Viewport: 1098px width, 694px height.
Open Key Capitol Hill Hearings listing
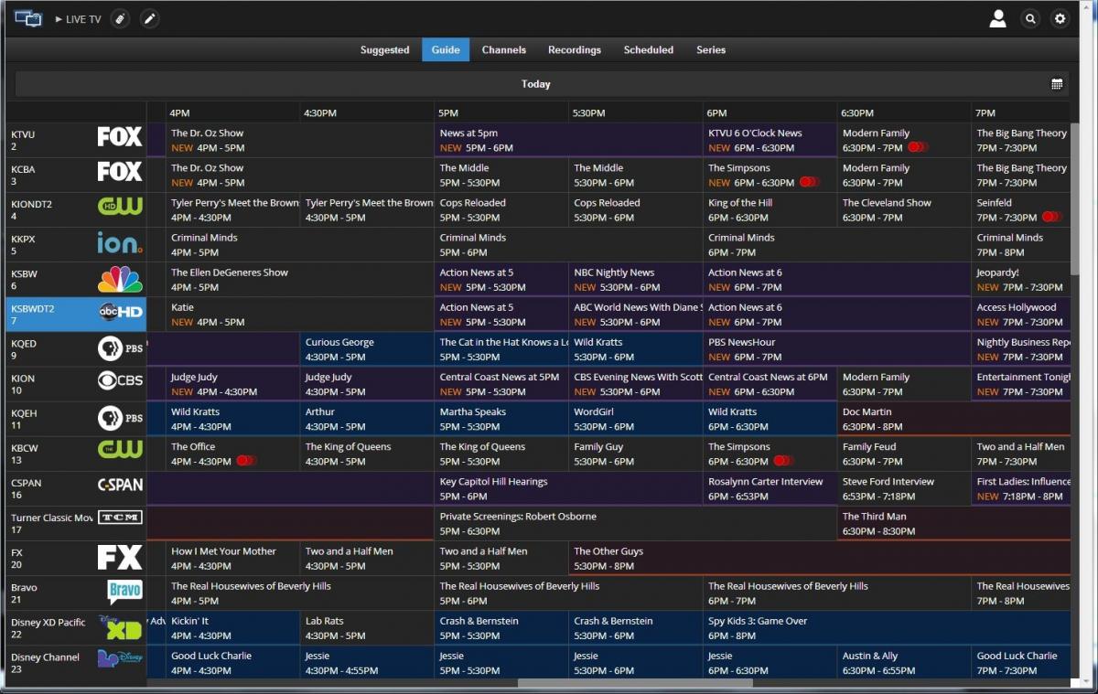(x=568, y=489)
